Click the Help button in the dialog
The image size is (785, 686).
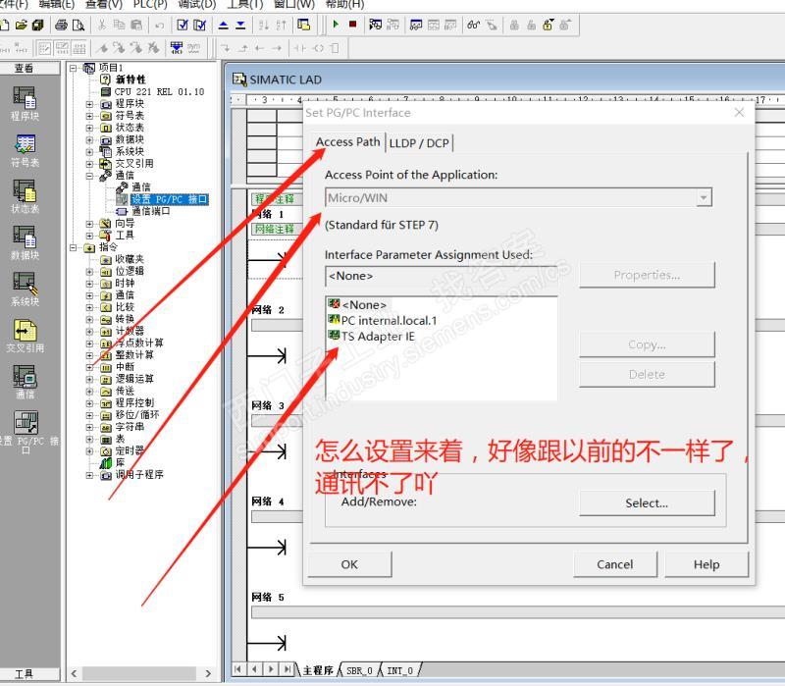click(706, 564)
